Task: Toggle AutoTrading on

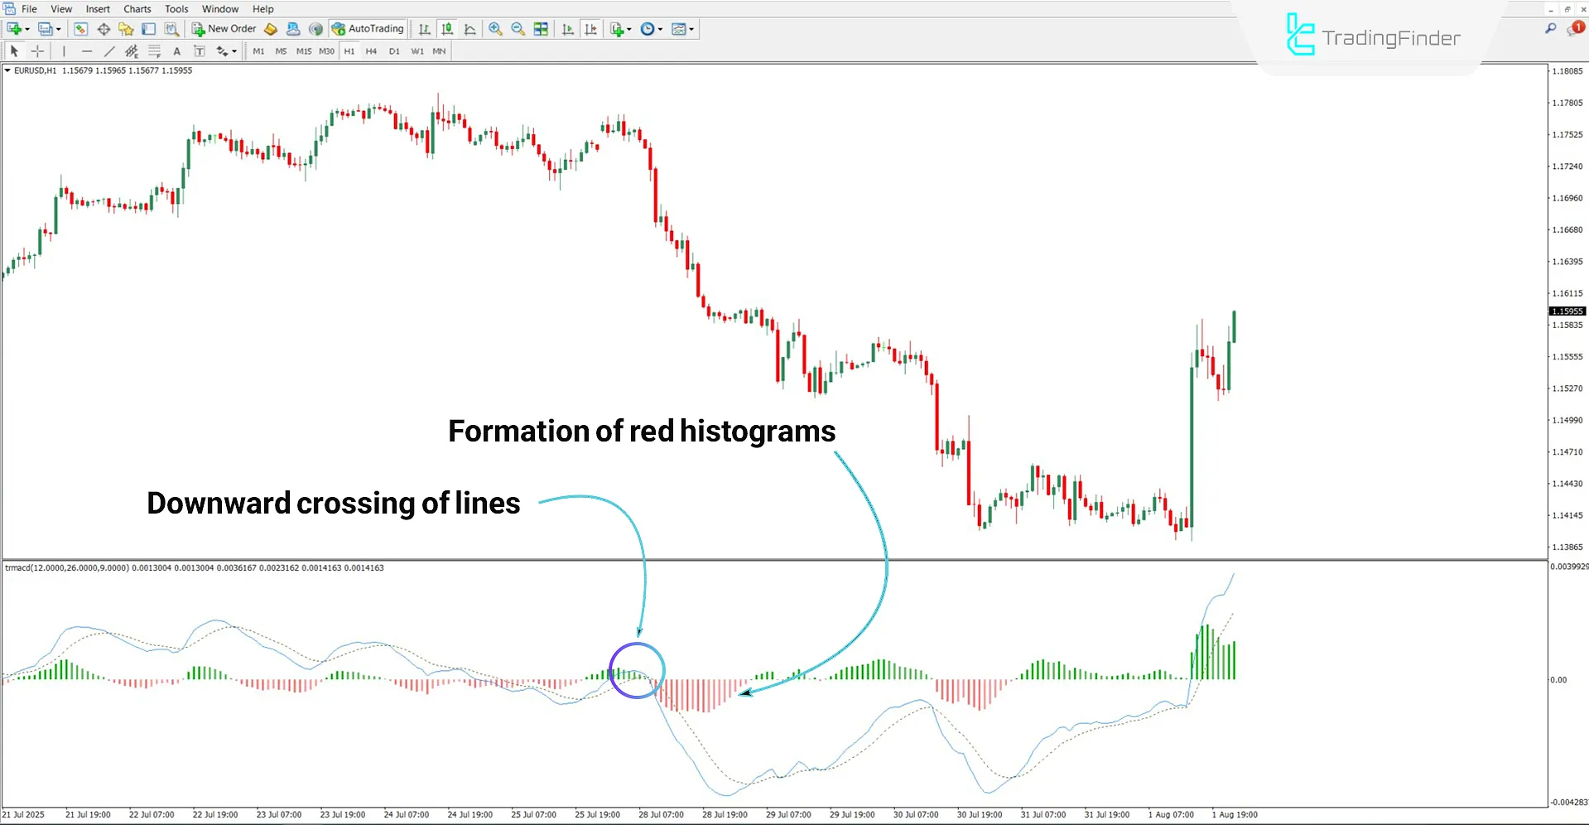Action: point(367,28)
